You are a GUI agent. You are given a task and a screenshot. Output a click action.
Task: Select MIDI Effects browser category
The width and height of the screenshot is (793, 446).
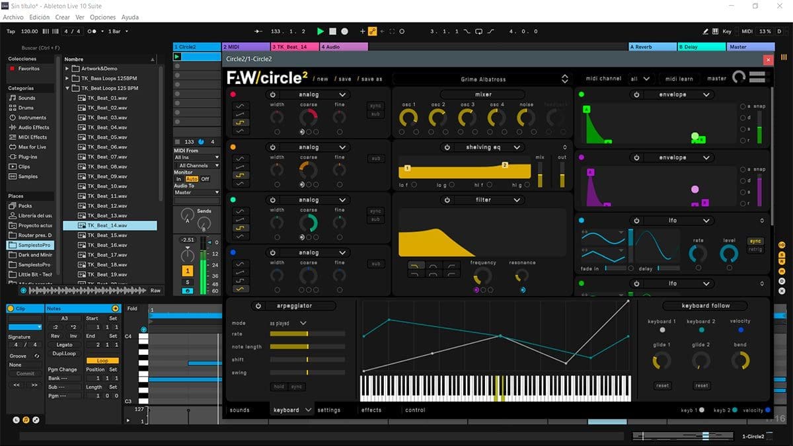tap(28, 137)
